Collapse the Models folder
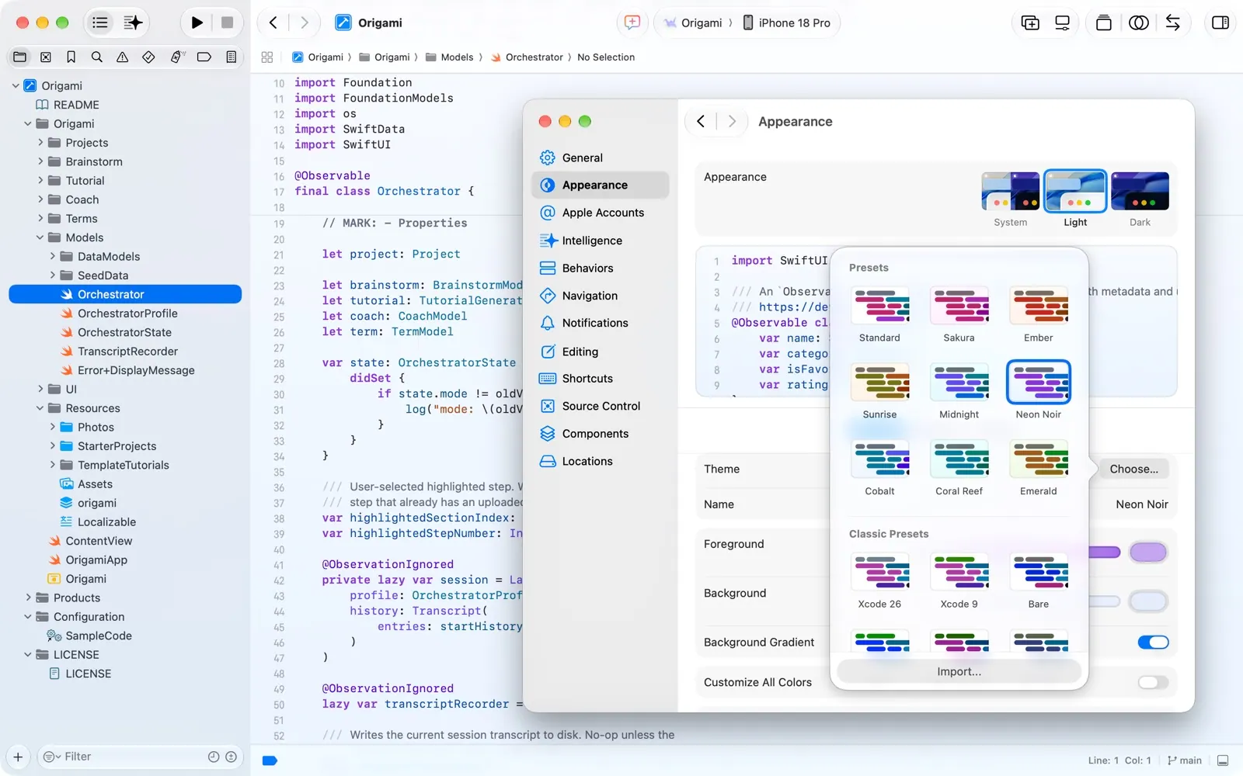Screen dimensions: 1243x776 40,237
